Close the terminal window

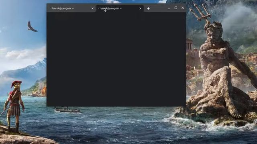click(x=183, y=8)
